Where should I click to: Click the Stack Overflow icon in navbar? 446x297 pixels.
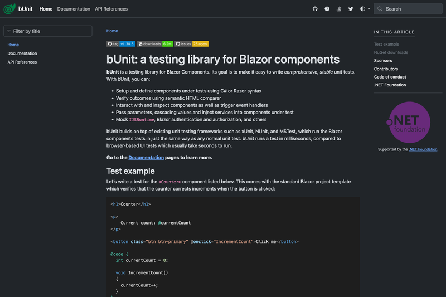(x=339, y=9)
